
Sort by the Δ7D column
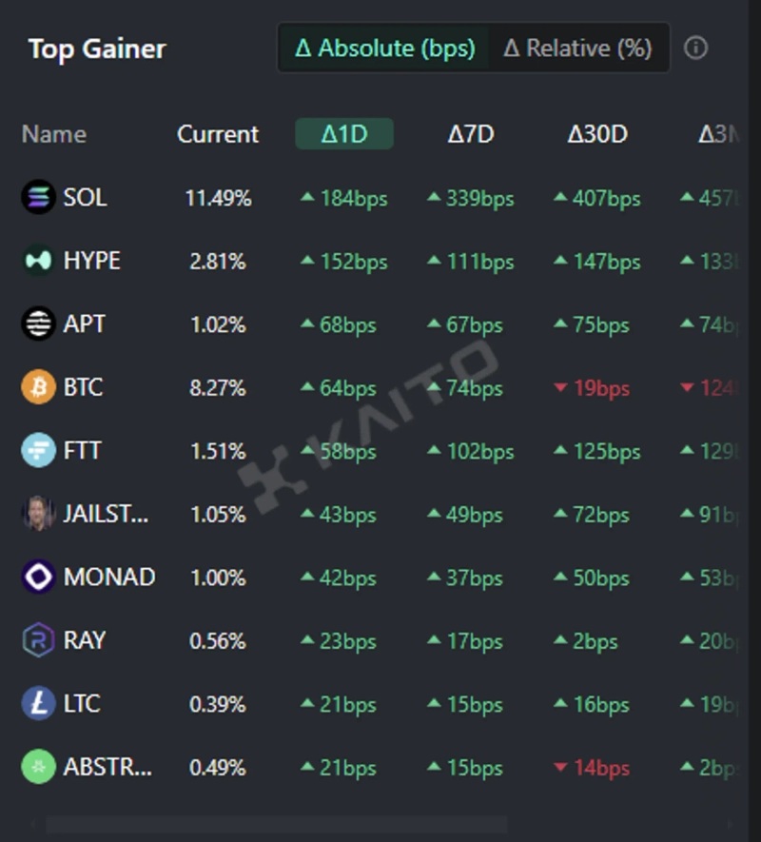(x=471, y=134)
